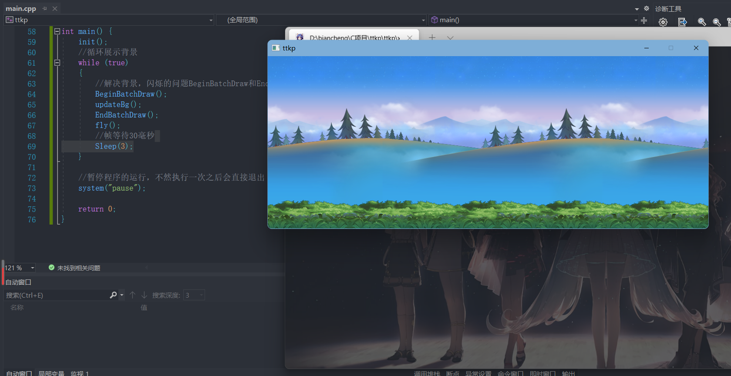731x376 pixels.
Task: Click the green no-issues check icon
Action: click(51, 268)
